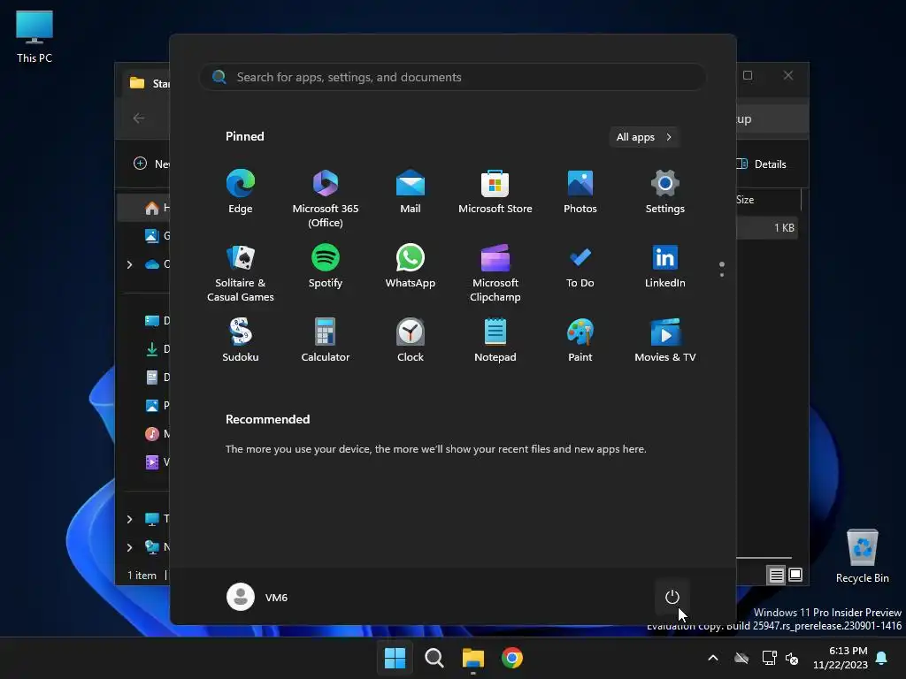Image resolution: width=906 pixels, height=679 pixels.
Task: Show hidden system tray icons
Action: pyautogui.click(x=713, y=658)
